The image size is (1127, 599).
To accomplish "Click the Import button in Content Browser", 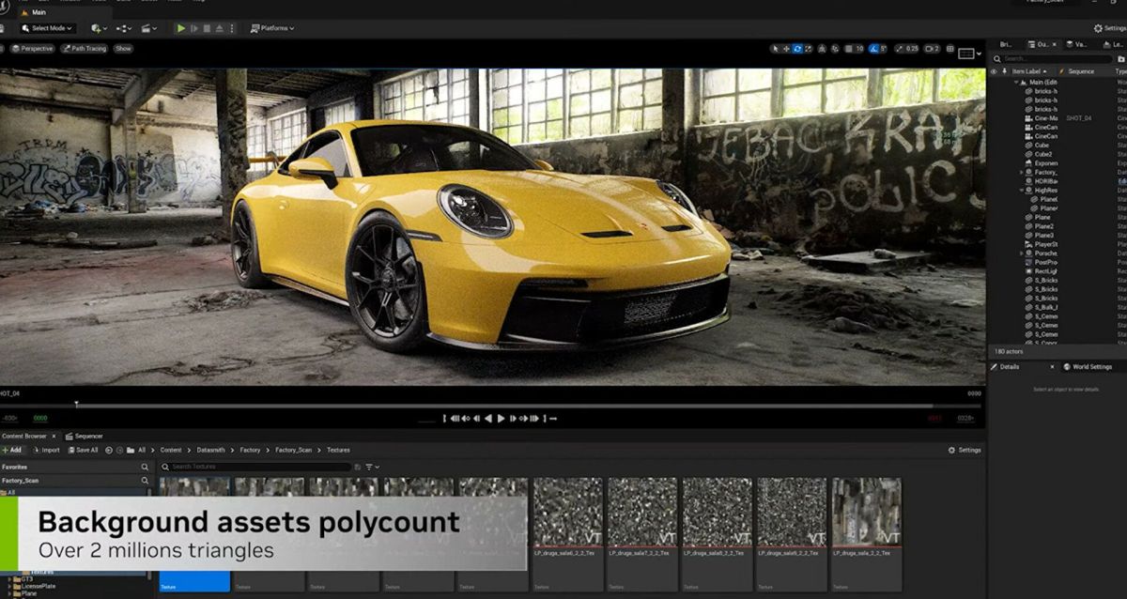I will coord(46,450).
